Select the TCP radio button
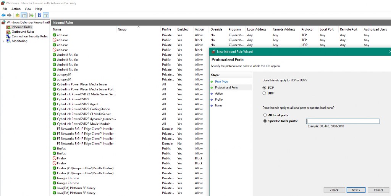This screenshot has height=196, width=391. click(x=264, y=88)
